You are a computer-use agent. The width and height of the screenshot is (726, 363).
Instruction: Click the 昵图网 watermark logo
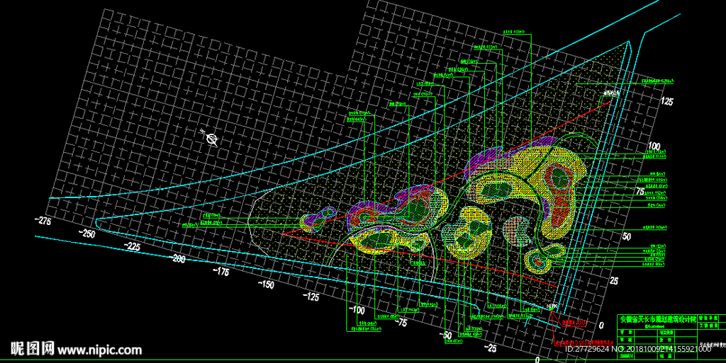(33, 349)
